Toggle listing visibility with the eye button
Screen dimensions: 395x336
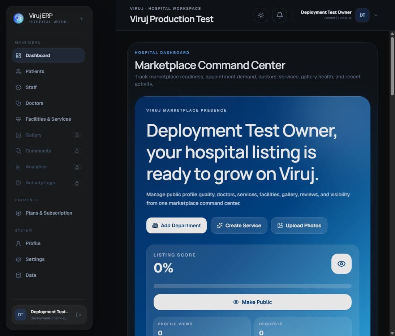click(x=342, y=264)
